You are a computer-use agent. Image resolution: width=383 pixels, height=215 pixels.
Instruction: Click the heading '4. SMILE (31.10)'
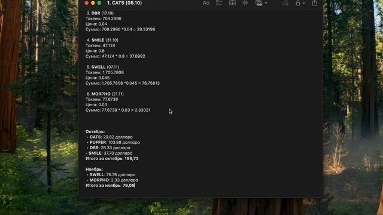pos(102,40)
